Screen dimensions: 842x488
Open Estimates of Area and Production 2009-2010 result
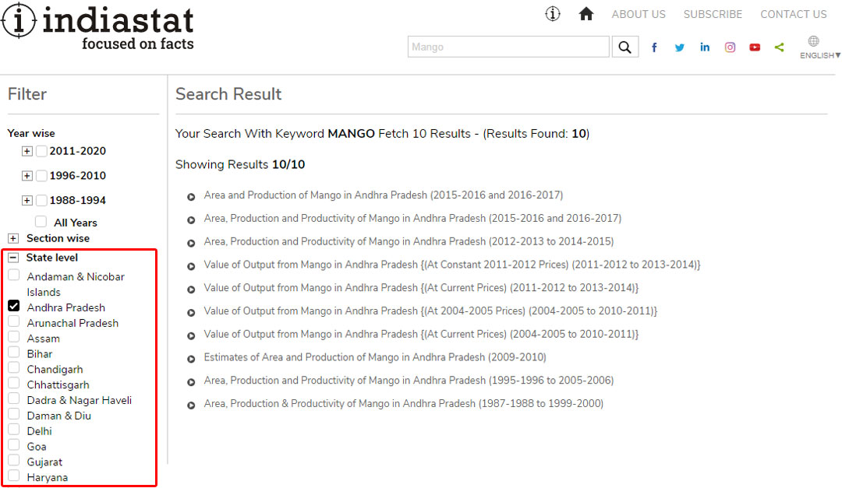[375, 357]
